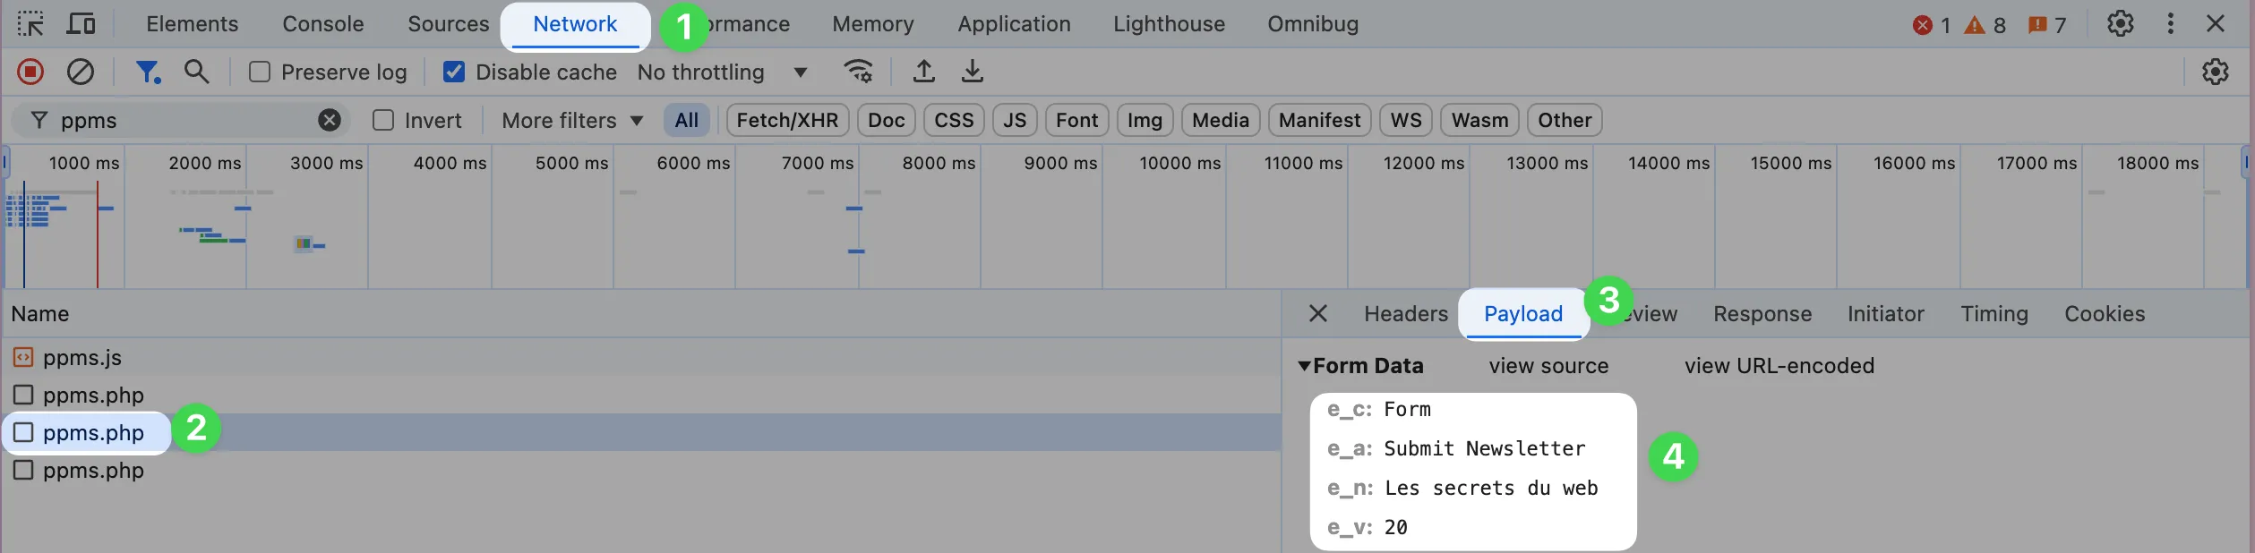Screen dimensions: 2255x553
Task: Activate the inspect element picker icon
Action: click(x=30, y=24)
